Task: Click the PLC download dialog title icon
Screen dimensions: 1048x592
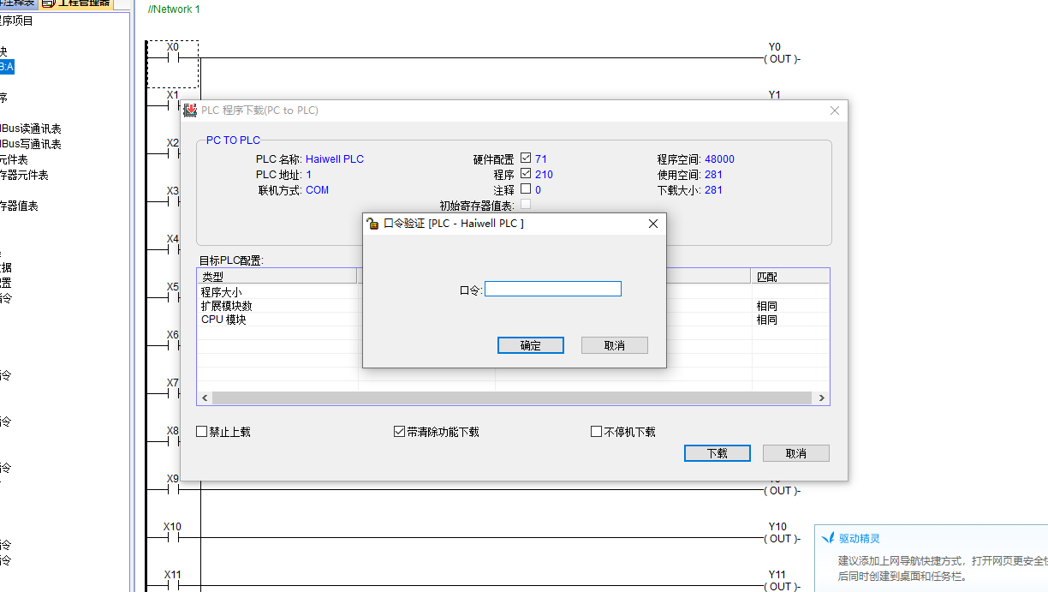Action: (x=190, y=111)
